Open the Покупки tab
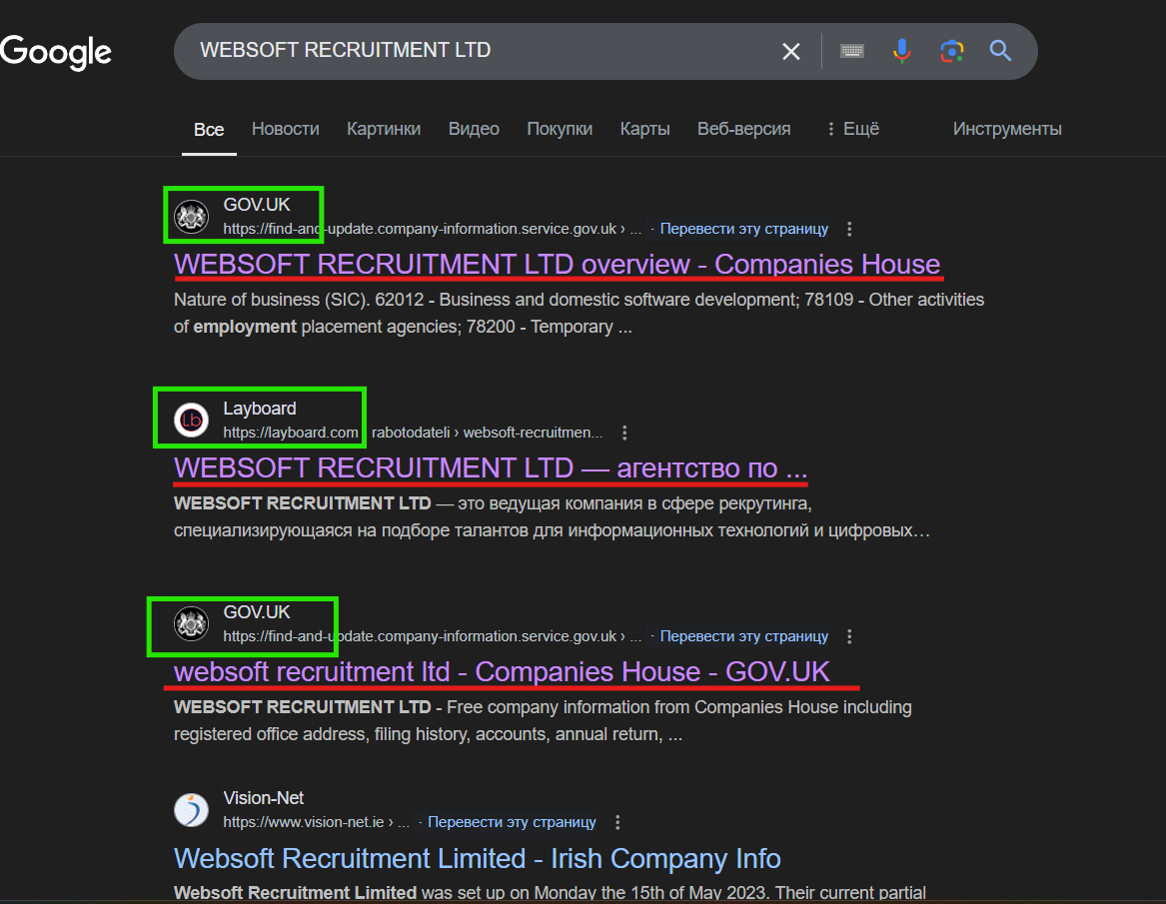 coord(560,129)
